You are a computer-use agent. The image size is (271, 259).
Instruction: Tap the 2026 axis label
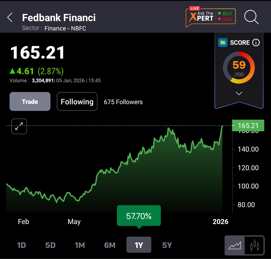click(220, 222)
